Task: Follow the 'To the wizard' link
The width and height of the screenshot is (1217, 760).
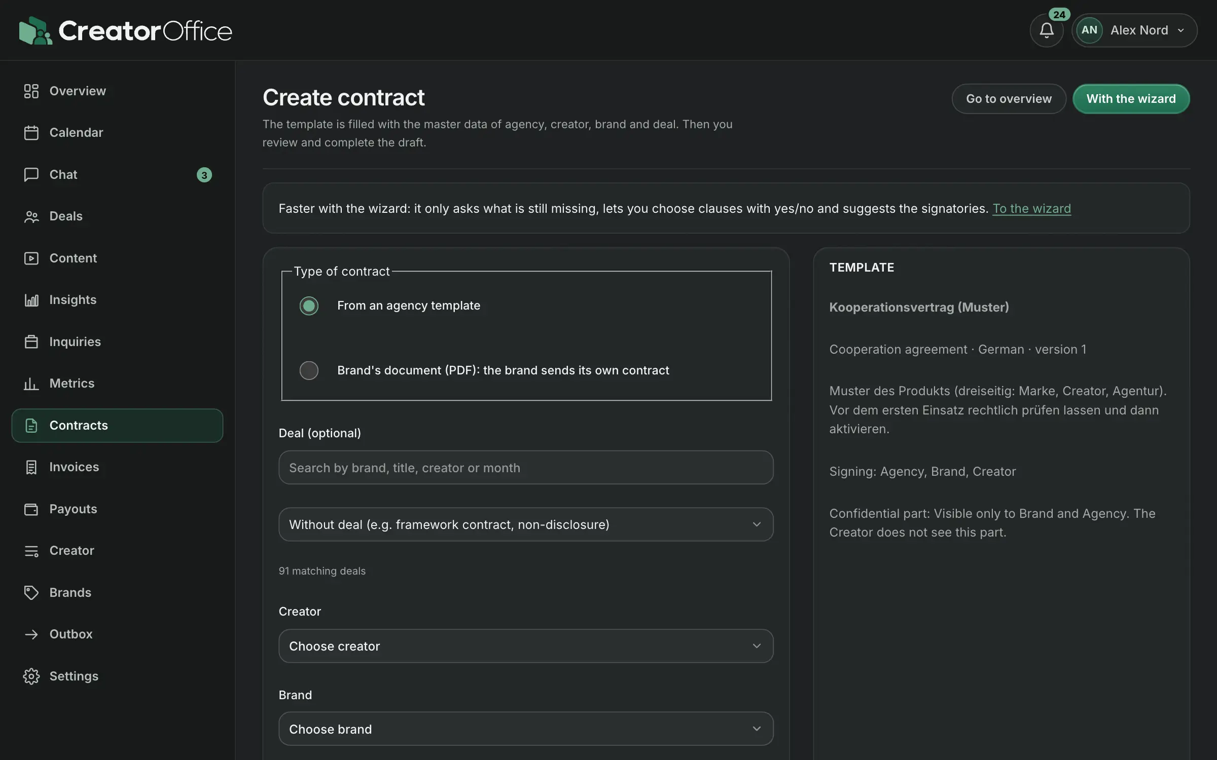Action: pyautogui.click(x=1031, y=209)
